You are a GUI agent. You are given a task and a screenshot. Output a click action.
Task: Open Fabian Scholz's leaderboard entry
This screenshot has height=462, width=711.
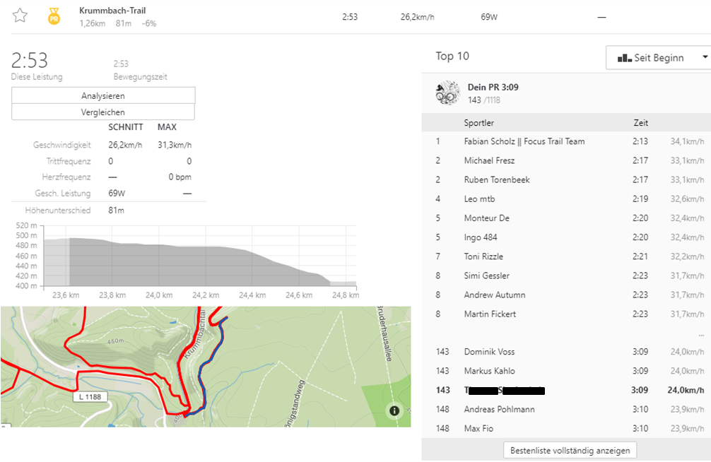(524, 141)
